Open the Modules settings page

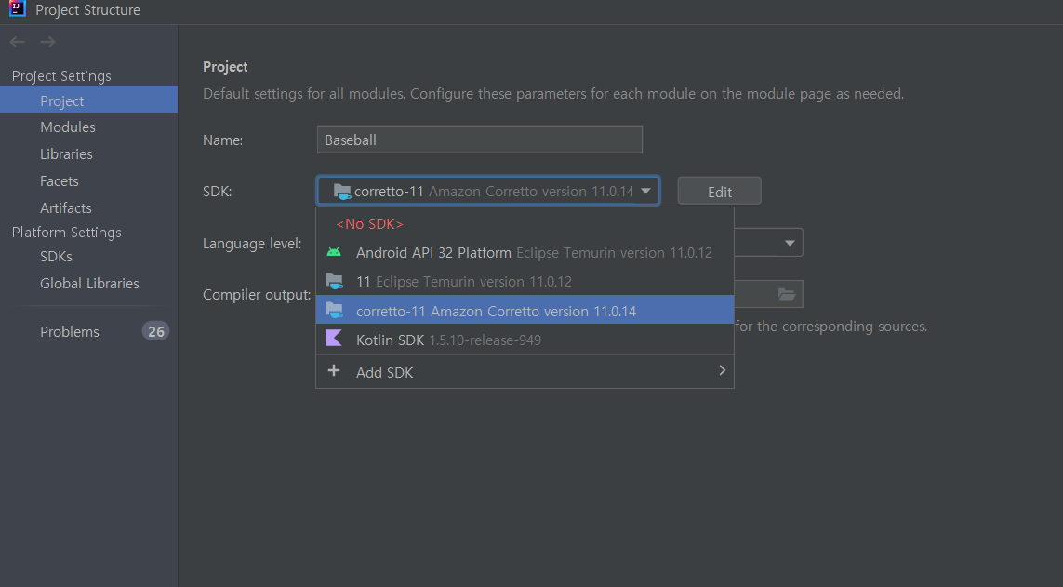[68, 127]
